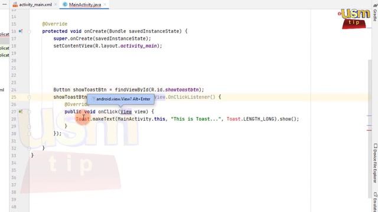The width and height of the screenshot is (378, 212).
Task: Click show() call on line 28
Action: (x=288, y=119)
